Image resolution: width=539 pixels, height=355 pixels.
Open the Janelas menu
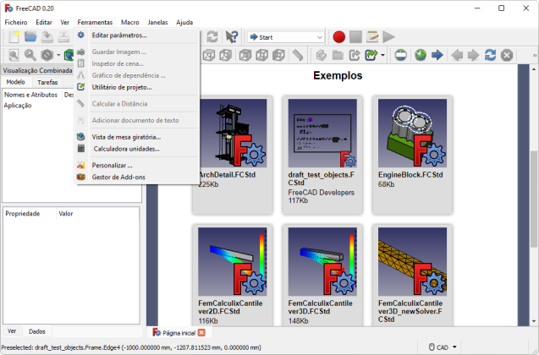(x=157, y=22)
